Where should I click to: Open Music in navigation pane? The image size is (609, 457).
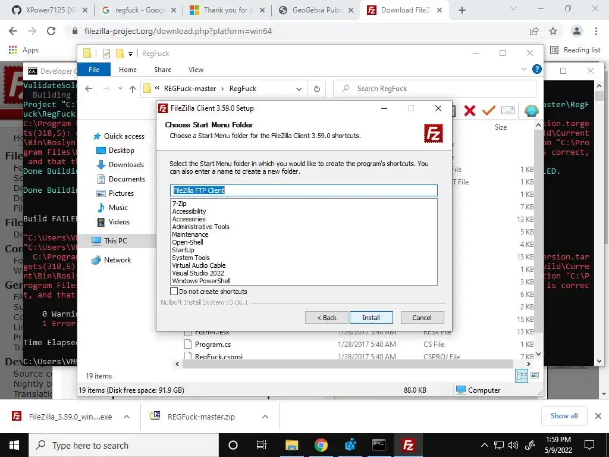click(112, 208)
